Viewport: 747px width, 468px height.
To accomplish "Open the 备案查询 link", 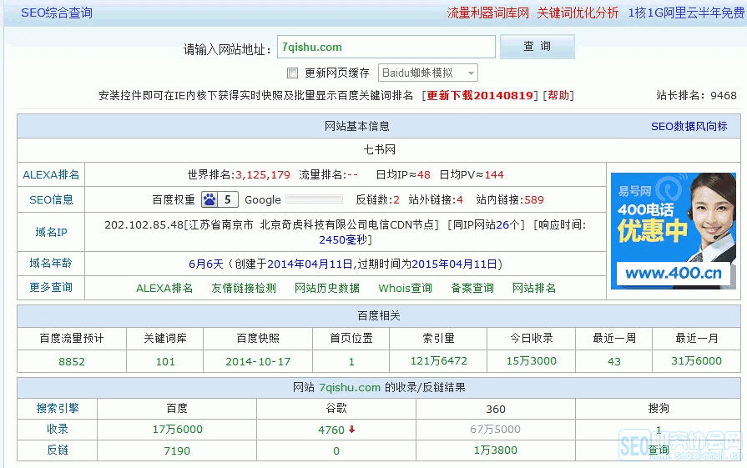I will click(472, 288).
